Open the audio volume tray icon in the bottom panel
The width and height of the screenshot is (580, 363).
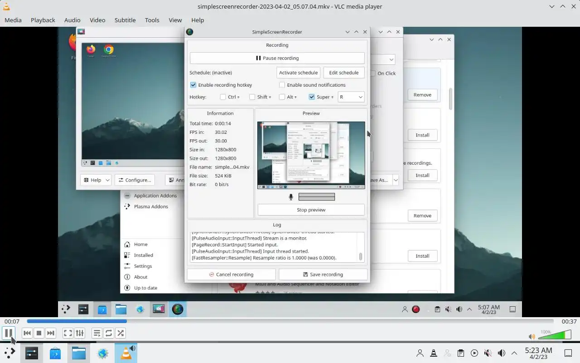click(x=502, y=353)
